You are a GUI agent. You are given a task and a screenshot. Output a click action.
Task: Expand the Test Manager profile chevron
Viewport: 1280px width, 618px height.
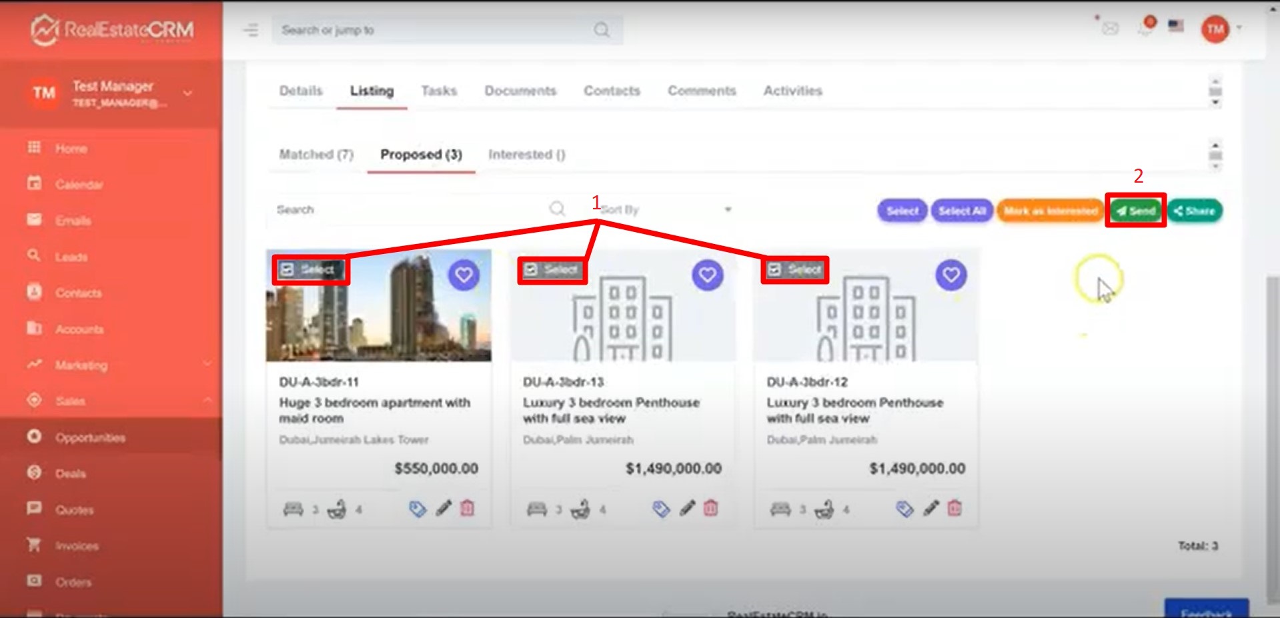click(x=188, y=93)
